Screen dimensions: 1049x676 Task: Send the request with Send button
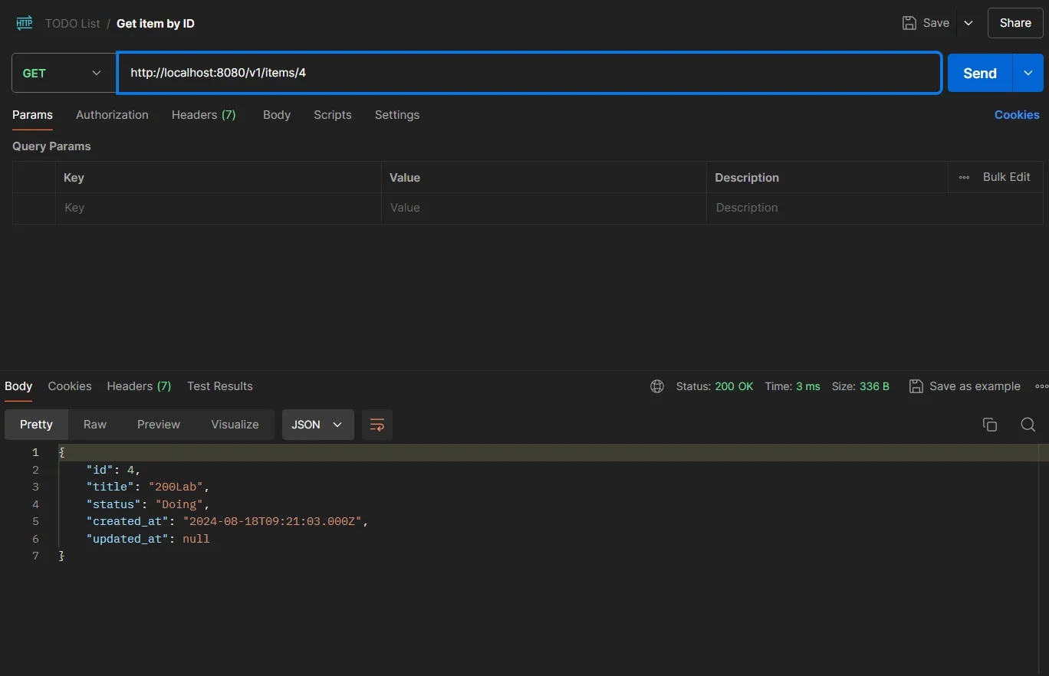[x=980, y=73]
